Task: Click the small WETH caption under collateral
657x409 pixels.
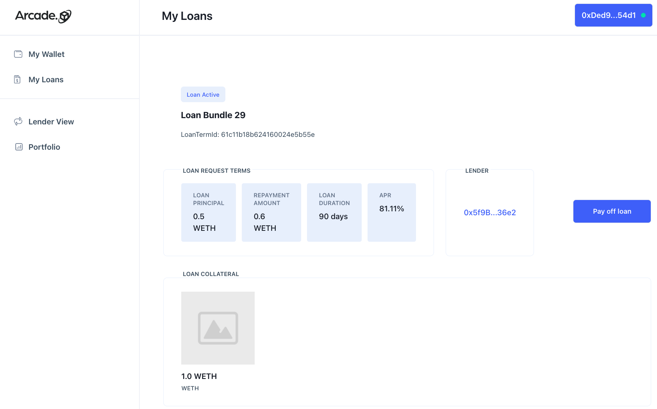Action: point(190,388)
